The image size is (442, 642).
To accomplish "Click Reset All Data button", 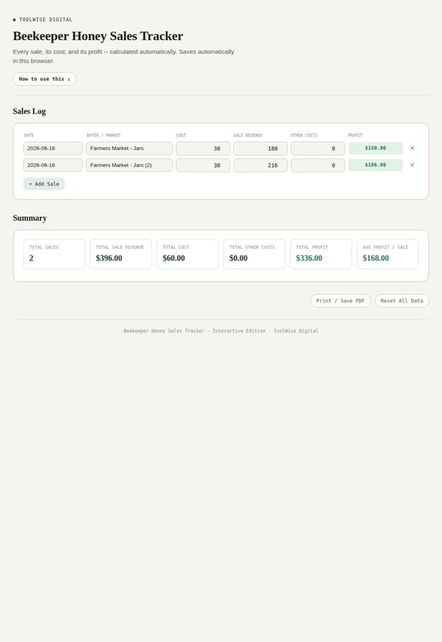I will (402, 301).
